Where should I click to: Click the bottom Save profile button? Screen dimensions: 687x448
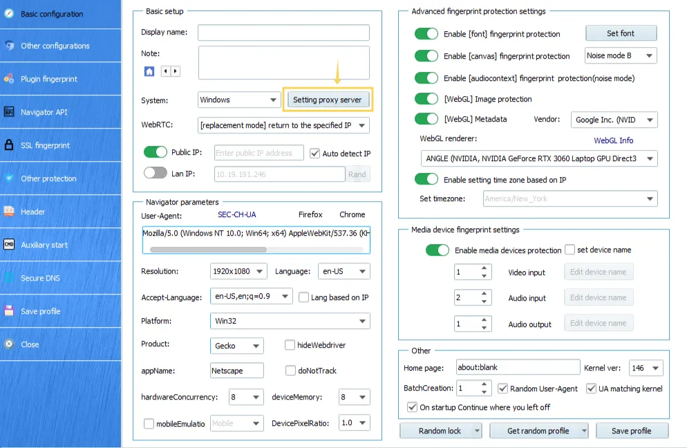click(631, 431)
